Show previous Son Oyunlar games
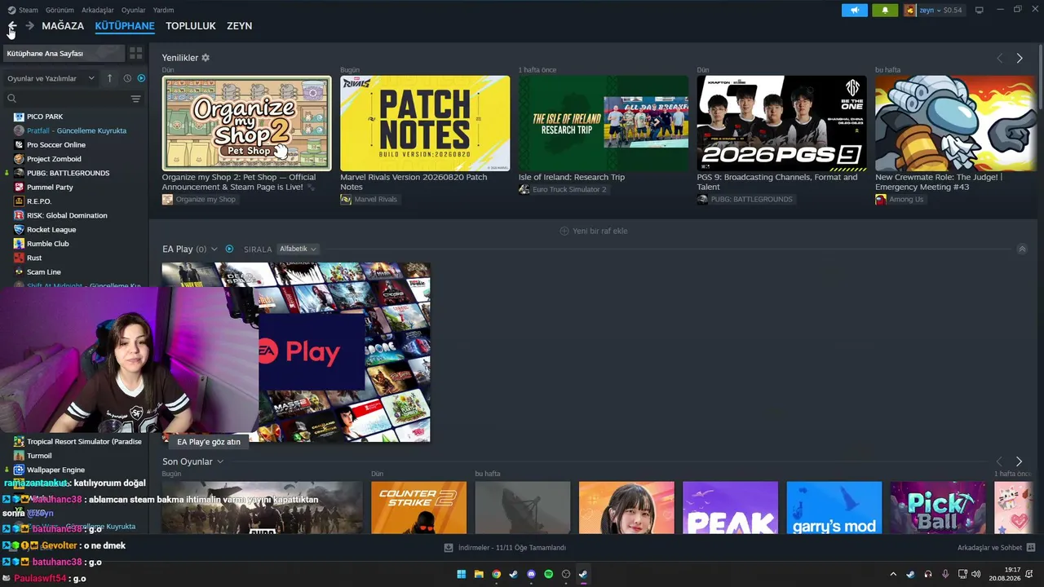1044x587 pixels. [x=1000, y=461]
